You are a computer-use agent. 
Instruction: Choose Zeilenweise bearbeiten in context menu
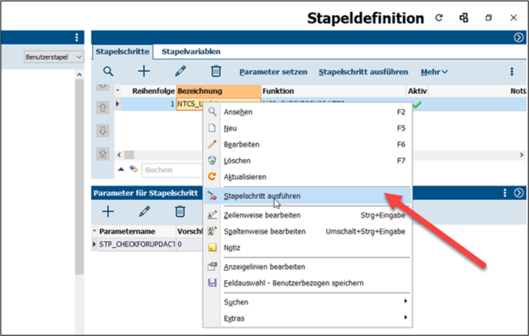click(262, 215)
